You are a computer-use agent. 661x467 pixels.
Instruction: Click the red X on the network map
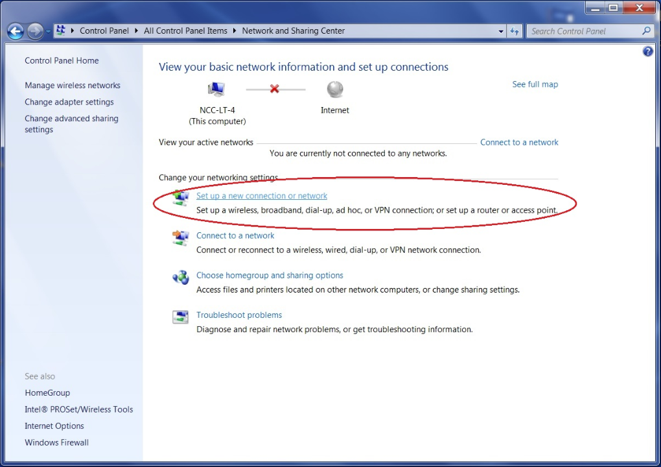click(275, 90)
